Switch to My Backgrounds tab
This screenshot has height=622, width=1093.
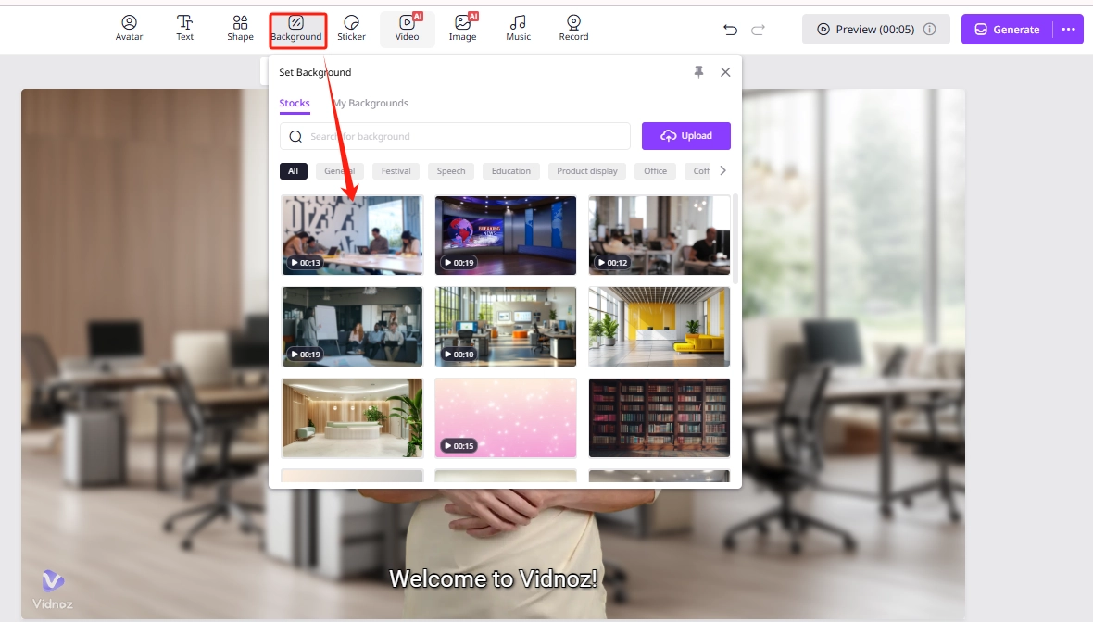pyautogui.click(x=371, y=104)
